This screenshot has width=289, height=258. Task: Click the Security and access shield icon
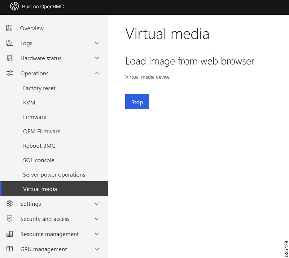9,219
